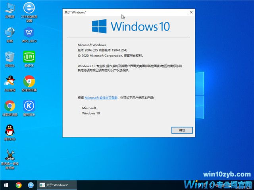
Task: Open the 2345 browser desktop shortcut
Action: [29, 9]
